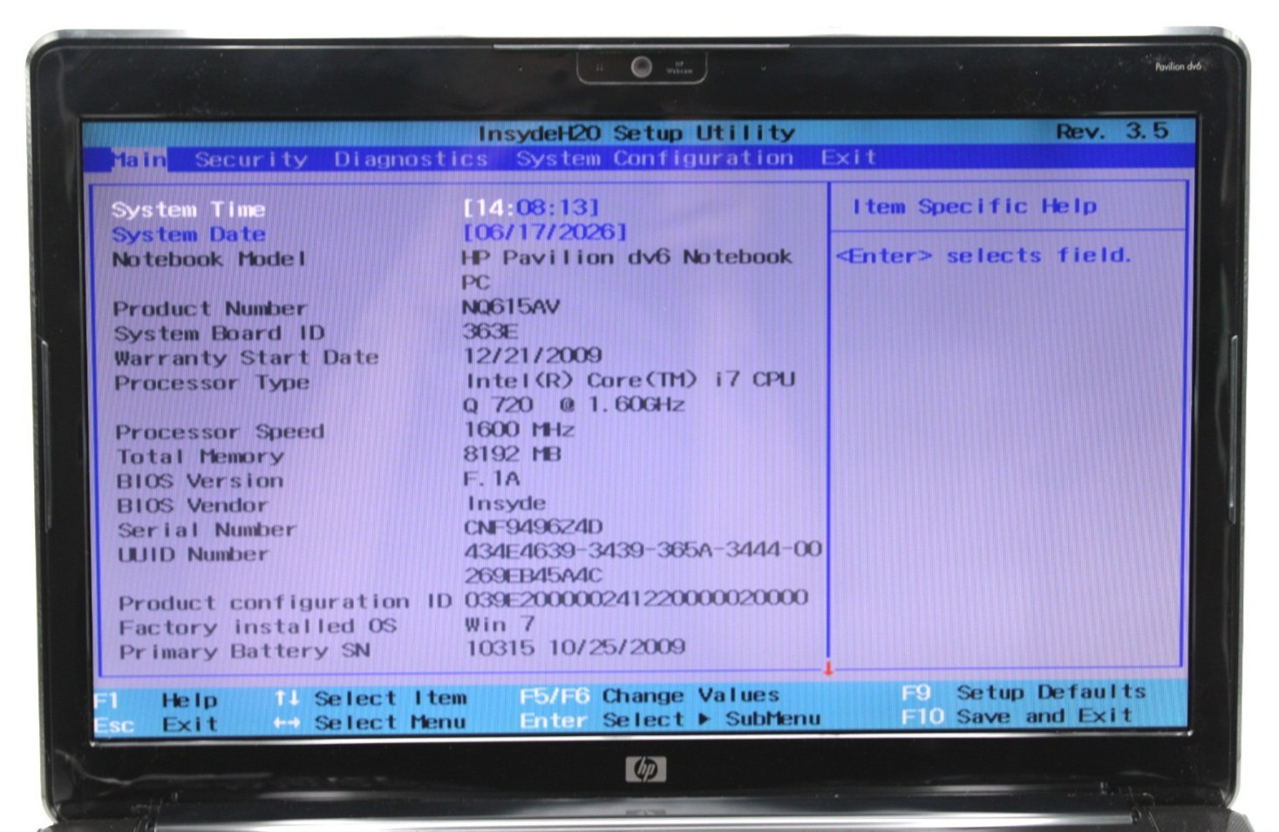
Task: Click the Product configuration ID label
Action: [x=285, y=603]
